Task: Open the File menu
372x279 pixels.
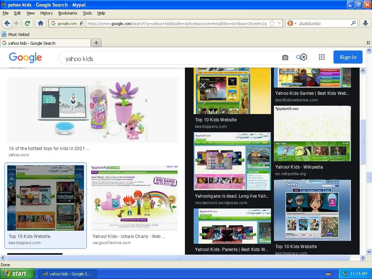Action: tap(5, 13)
